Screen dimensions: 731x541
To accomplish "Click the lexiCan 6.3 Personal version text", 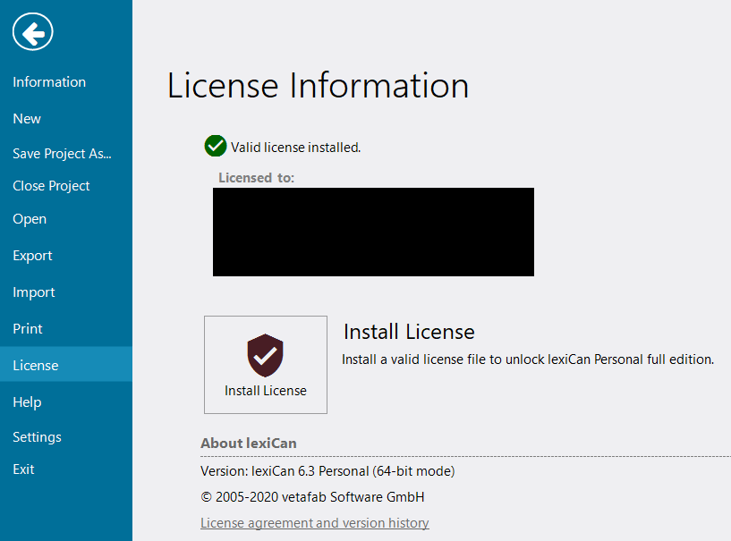I will click(327, 471).
